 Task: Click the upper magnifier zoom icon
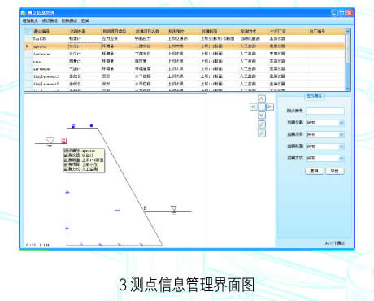(x=262, y=124)
